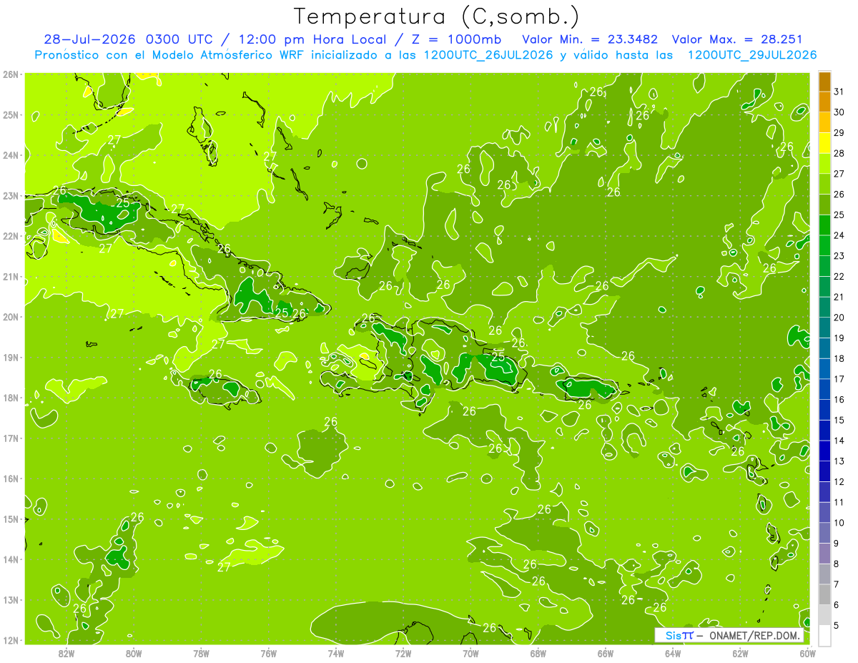Screen dimensions: 858x663
Task: Click the 19N latitude axis label
Action: [11, 358]
